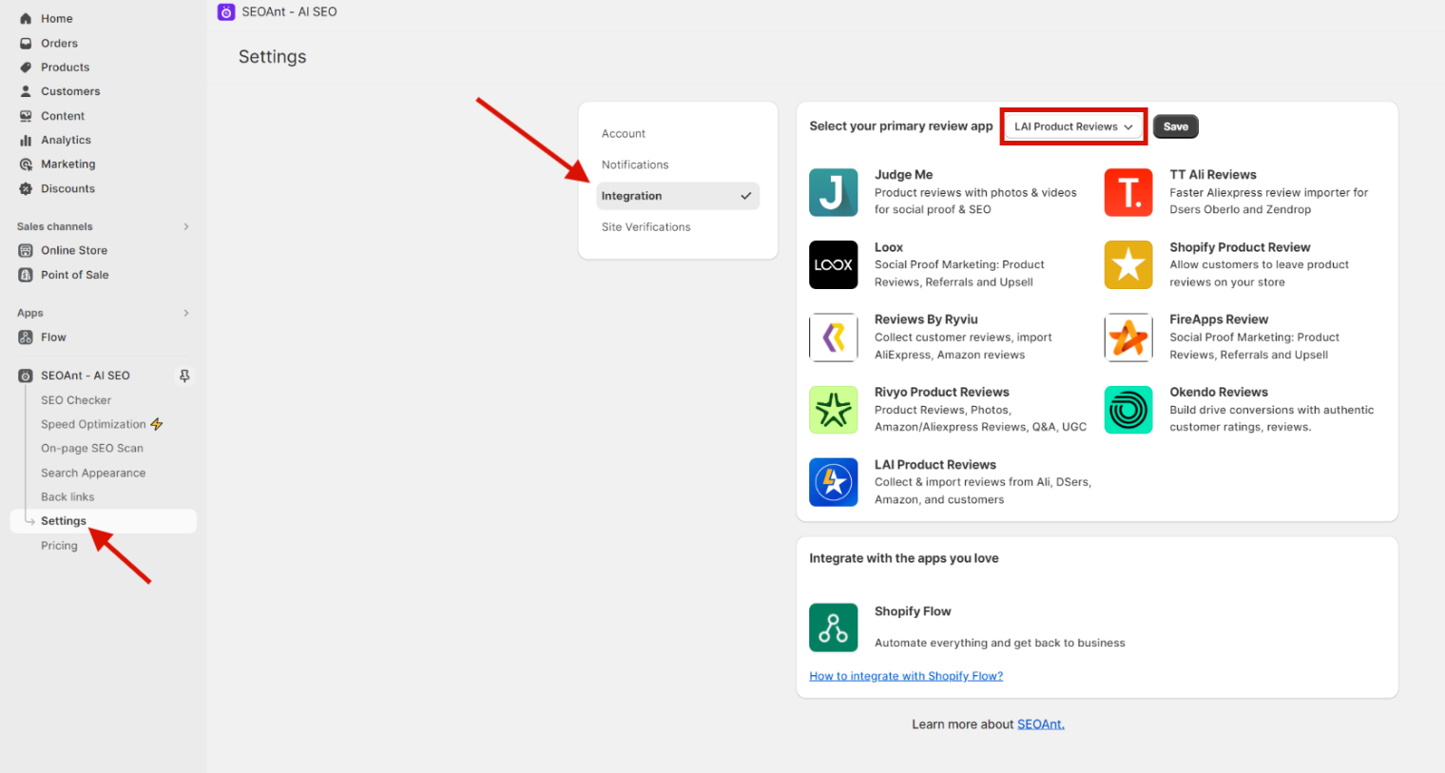The width and height of the screenshot is (1445, 773).
Task: Click the SEOAnt - AI SEO header title
Action: (x=289, y=12)
